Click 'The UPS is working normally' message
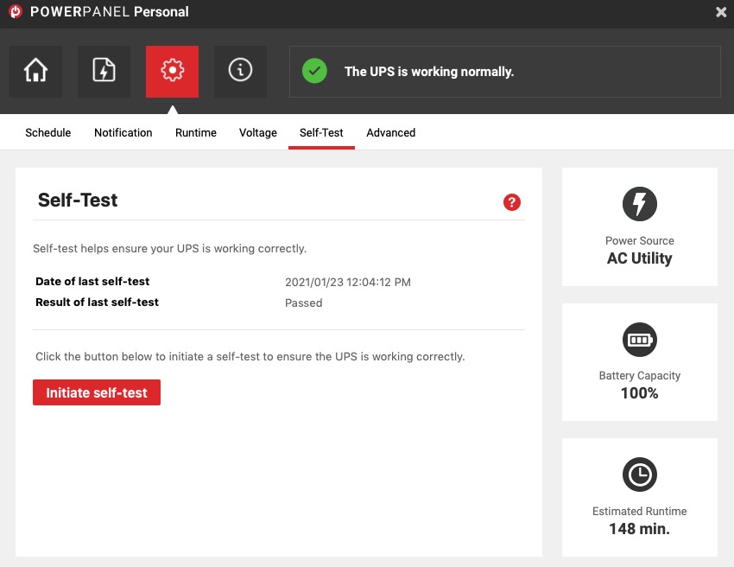 [429, 71]
